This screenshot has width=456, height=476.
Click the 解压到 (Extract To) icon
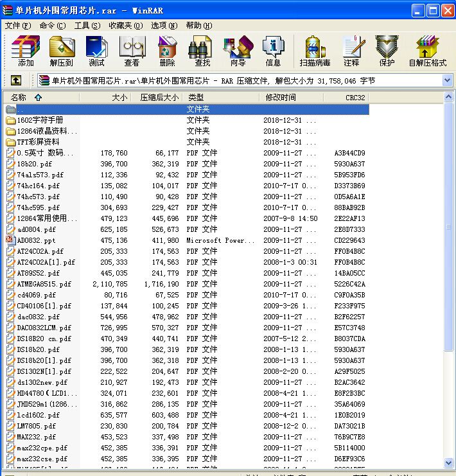[x=62, y=50]
